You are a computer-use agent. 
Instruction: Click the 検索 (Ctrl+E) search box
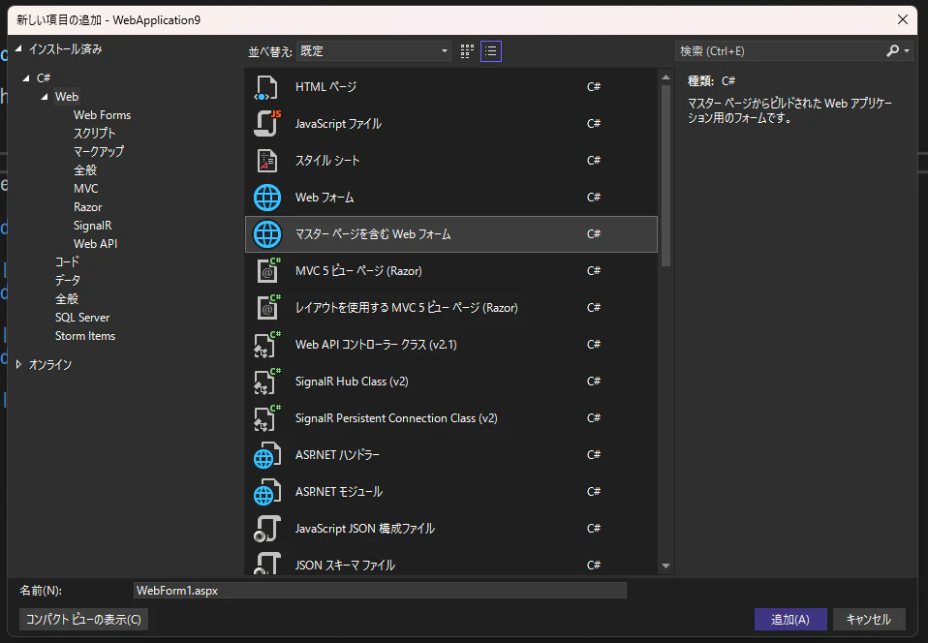(780, 51)
